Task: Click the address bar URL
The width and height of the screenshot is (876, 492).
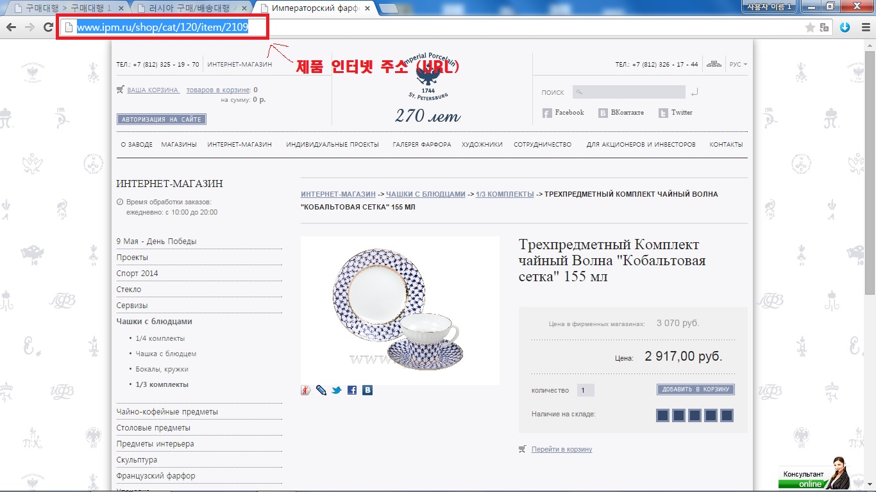Action: tap(162, 28)
